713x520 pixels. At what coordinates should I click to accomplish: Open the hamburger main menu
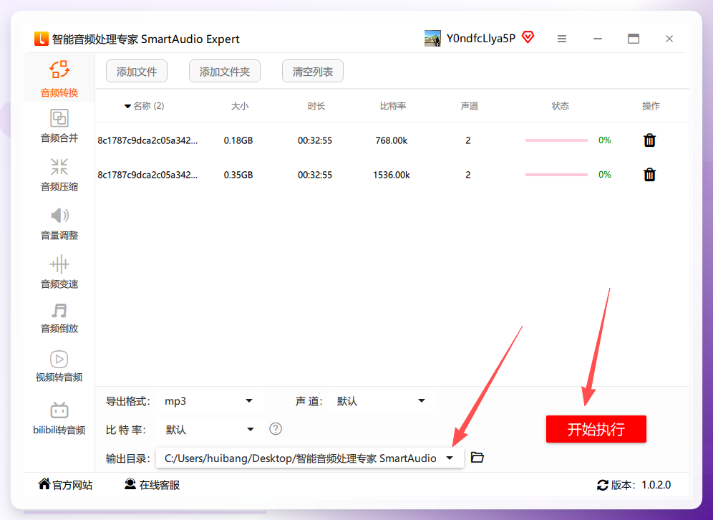[x=562, y=39]
